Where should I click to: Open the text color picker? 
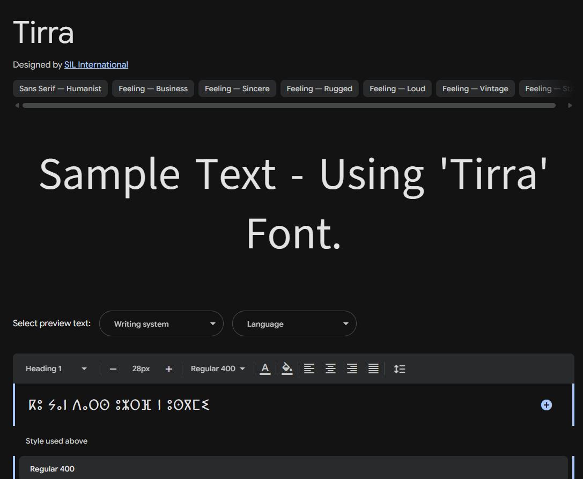(265, 369)
